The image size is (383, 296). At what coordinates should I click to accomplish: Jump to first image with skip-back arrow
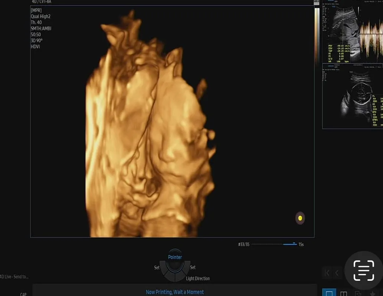click(327, 273)
